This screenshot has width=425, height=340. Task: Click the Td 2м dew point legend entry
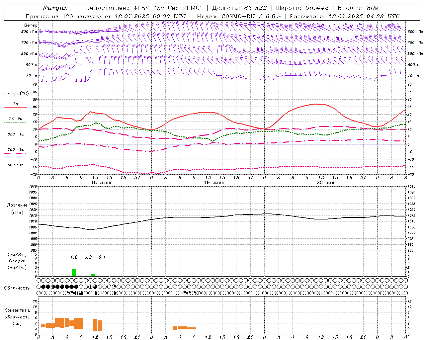(x=15, y=119)
